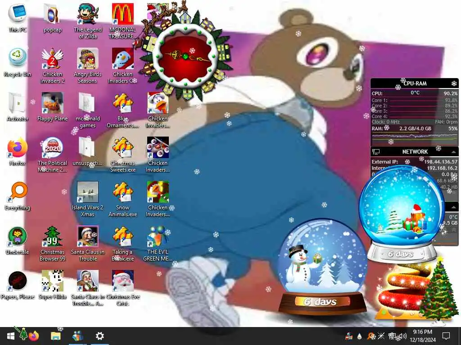Switch to the messenger taskbar app
Viewport: 461px width, 345px height.
coord(77,336)
